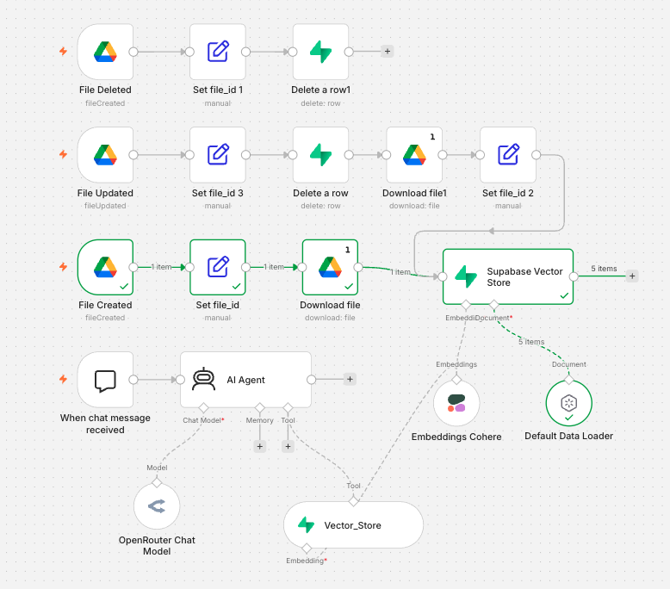This screenshot has height=589, width=670.
Task: Add a node after Supabase Vector Store
Action: click(632, 276)
